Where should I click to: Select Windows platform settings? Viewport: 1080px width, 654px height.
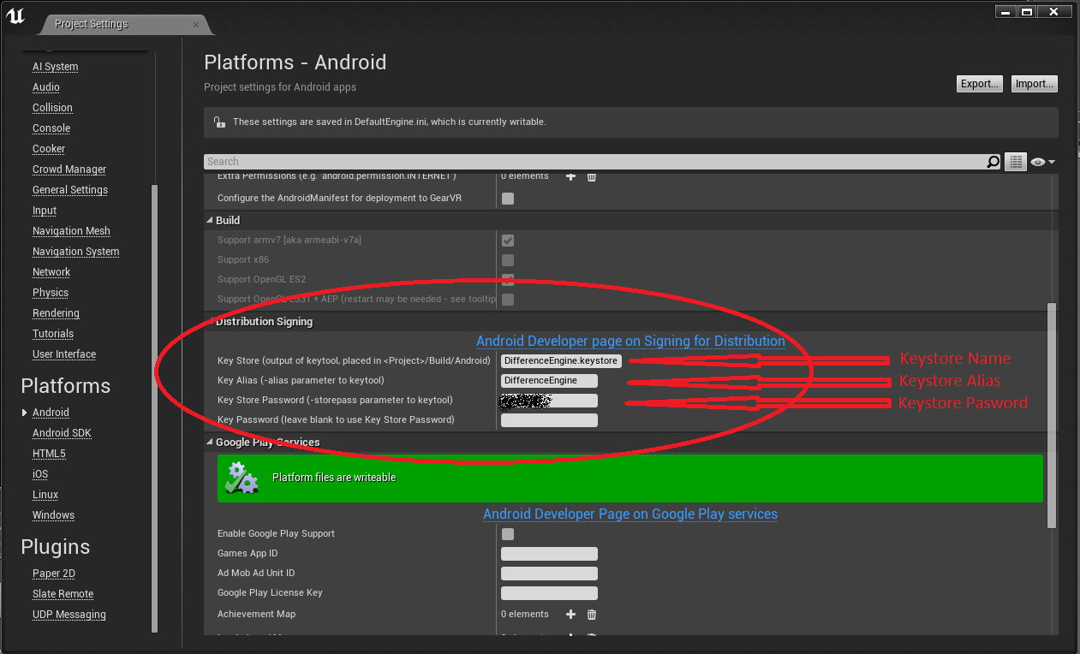click(x=53, y=515)
